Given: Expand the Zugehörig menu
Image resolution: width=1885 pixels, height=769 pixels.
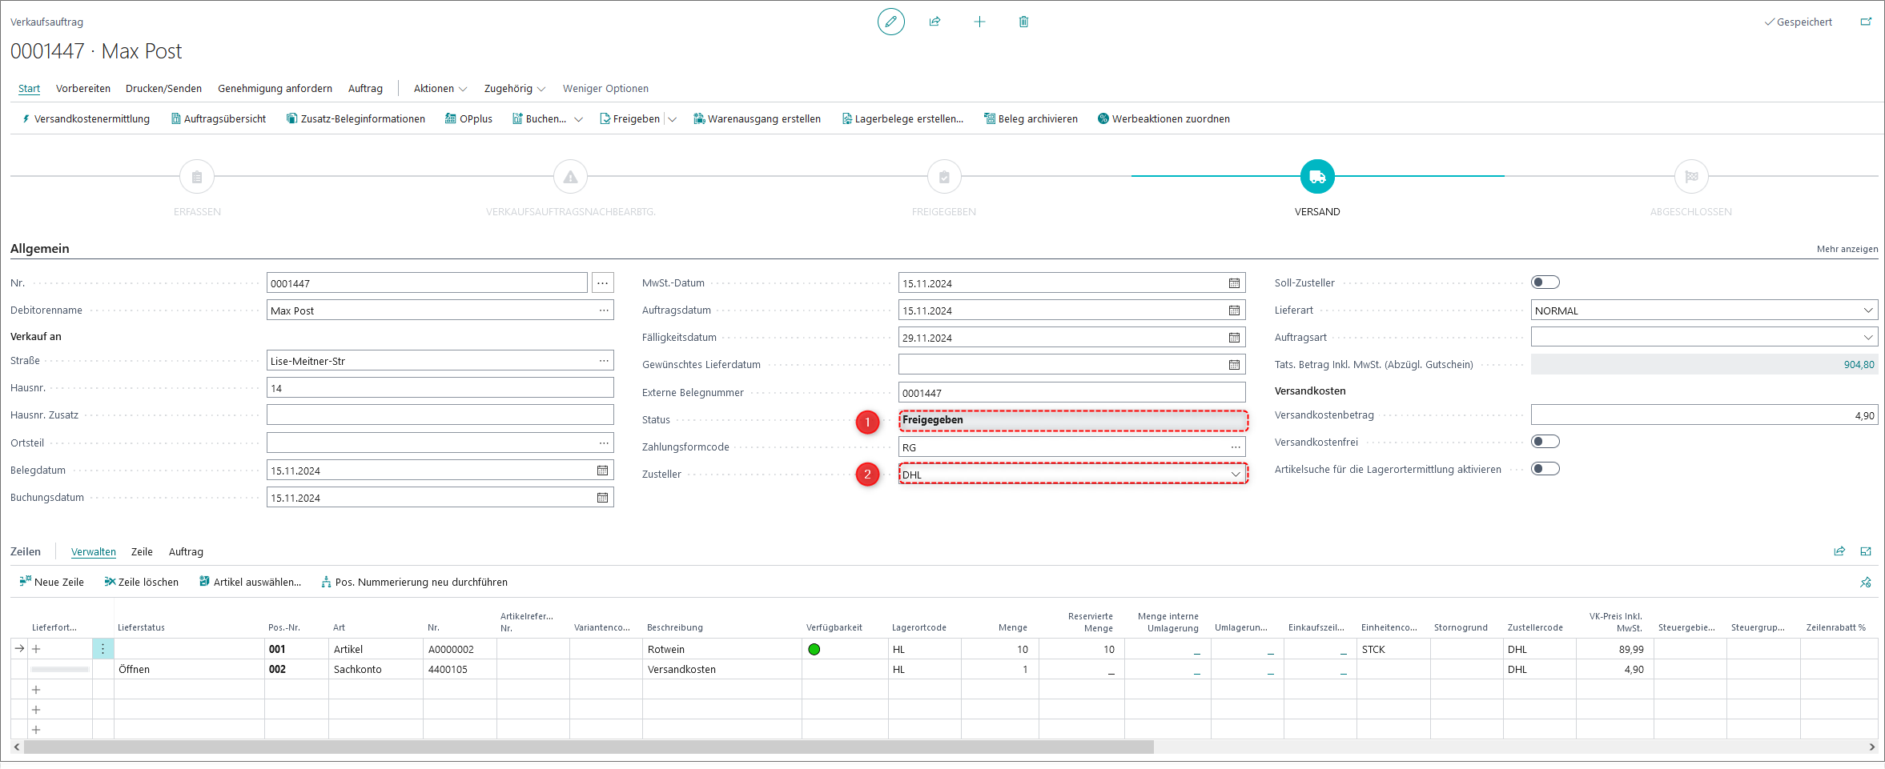Looking at the screenshot, I should [514, 89].
